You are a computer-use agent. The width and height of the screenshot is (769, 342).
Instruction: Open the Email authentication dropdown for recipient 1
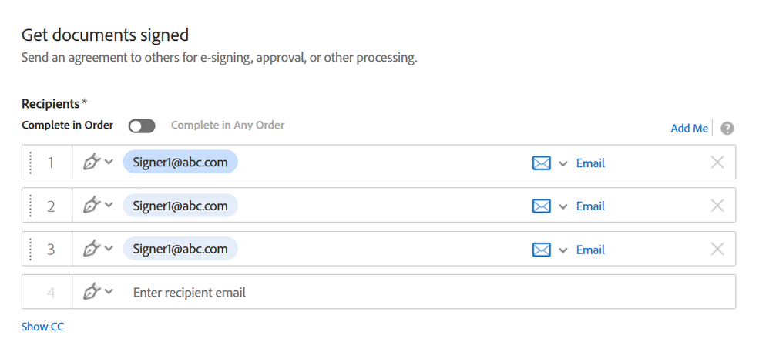[x=563, y=163]
